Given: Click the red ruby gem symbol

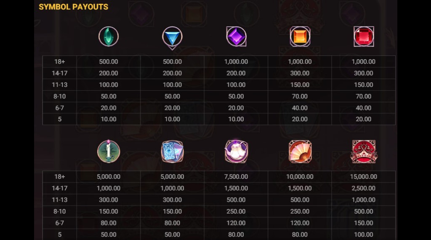Looking at the screenshot, I should tap(363, 37).
